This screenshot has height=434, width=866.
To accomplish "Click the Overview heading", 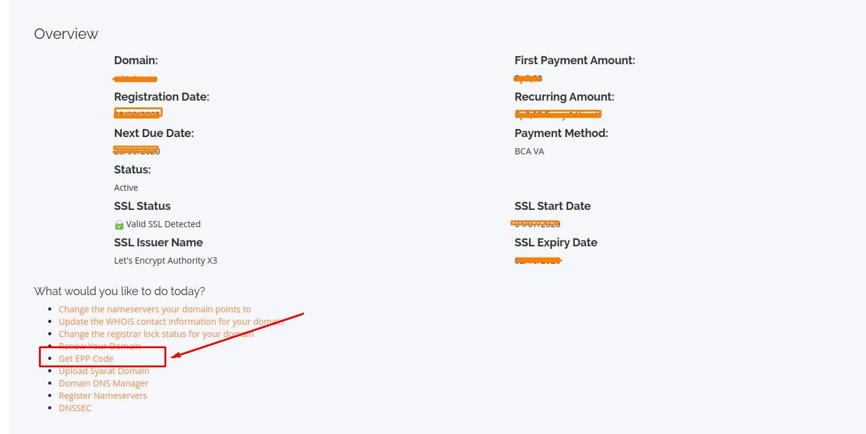I will 66,34.
